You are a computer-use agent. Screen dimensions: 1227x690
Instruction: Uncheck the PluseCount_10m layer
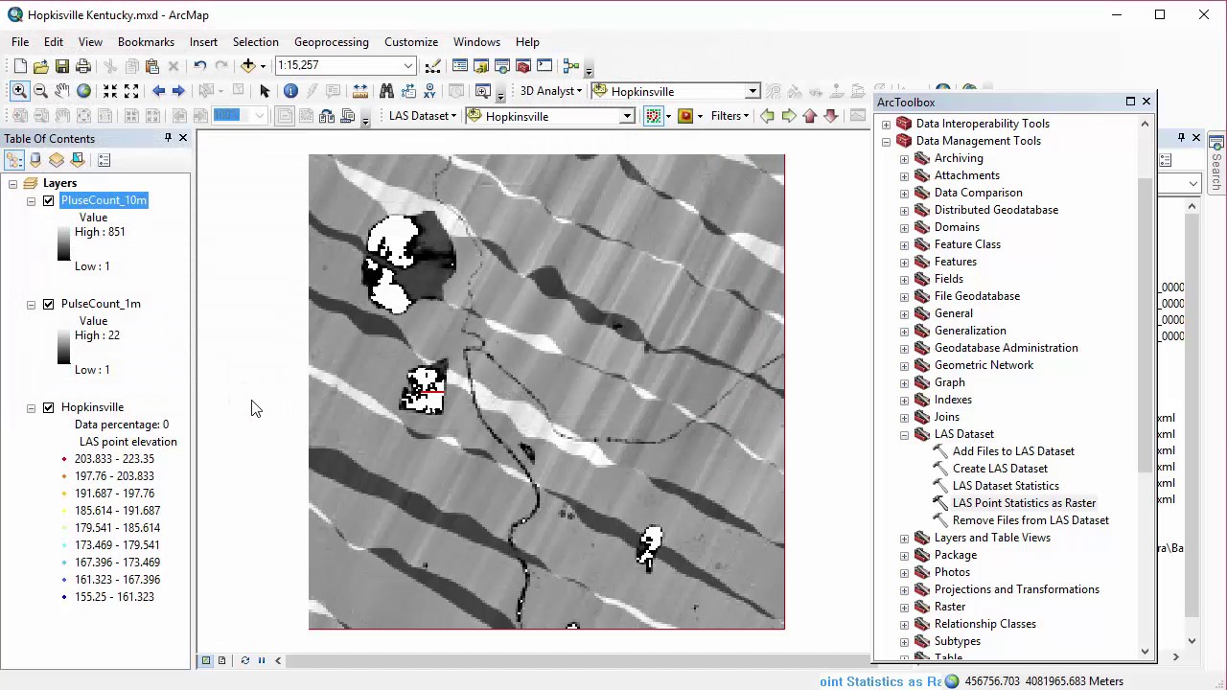click(49, 200)
